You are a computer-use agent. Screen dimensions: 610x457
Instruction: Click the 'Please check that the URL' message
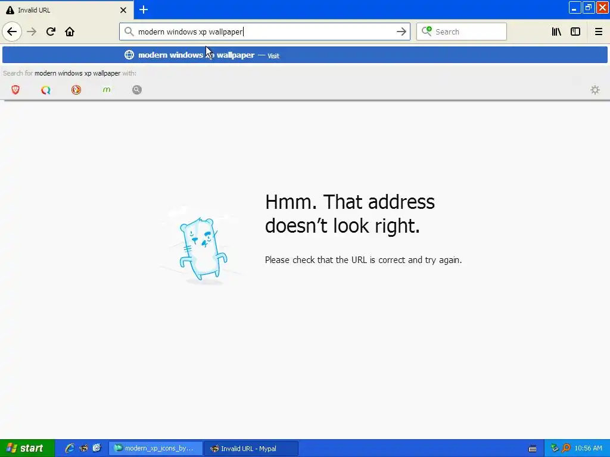click(x=363, y=259)
